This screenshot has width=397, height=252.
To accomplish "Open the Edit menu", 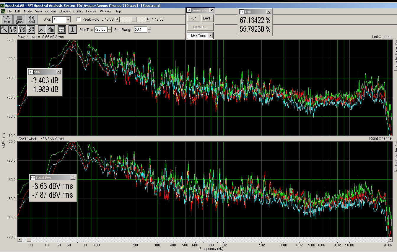I will [x=18, y=11].
